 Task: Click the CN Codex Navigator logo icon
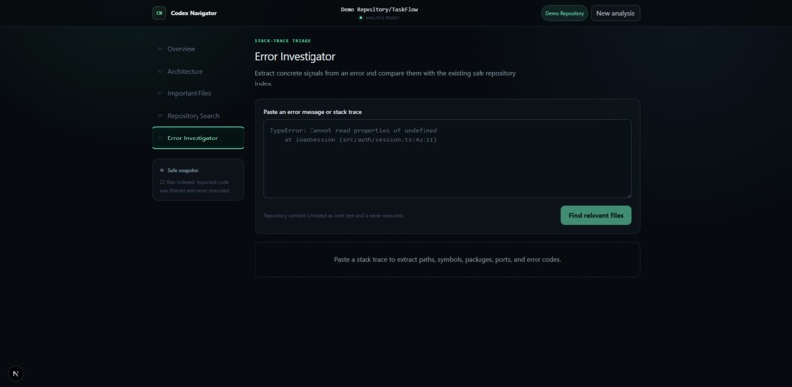coord(159,13)
